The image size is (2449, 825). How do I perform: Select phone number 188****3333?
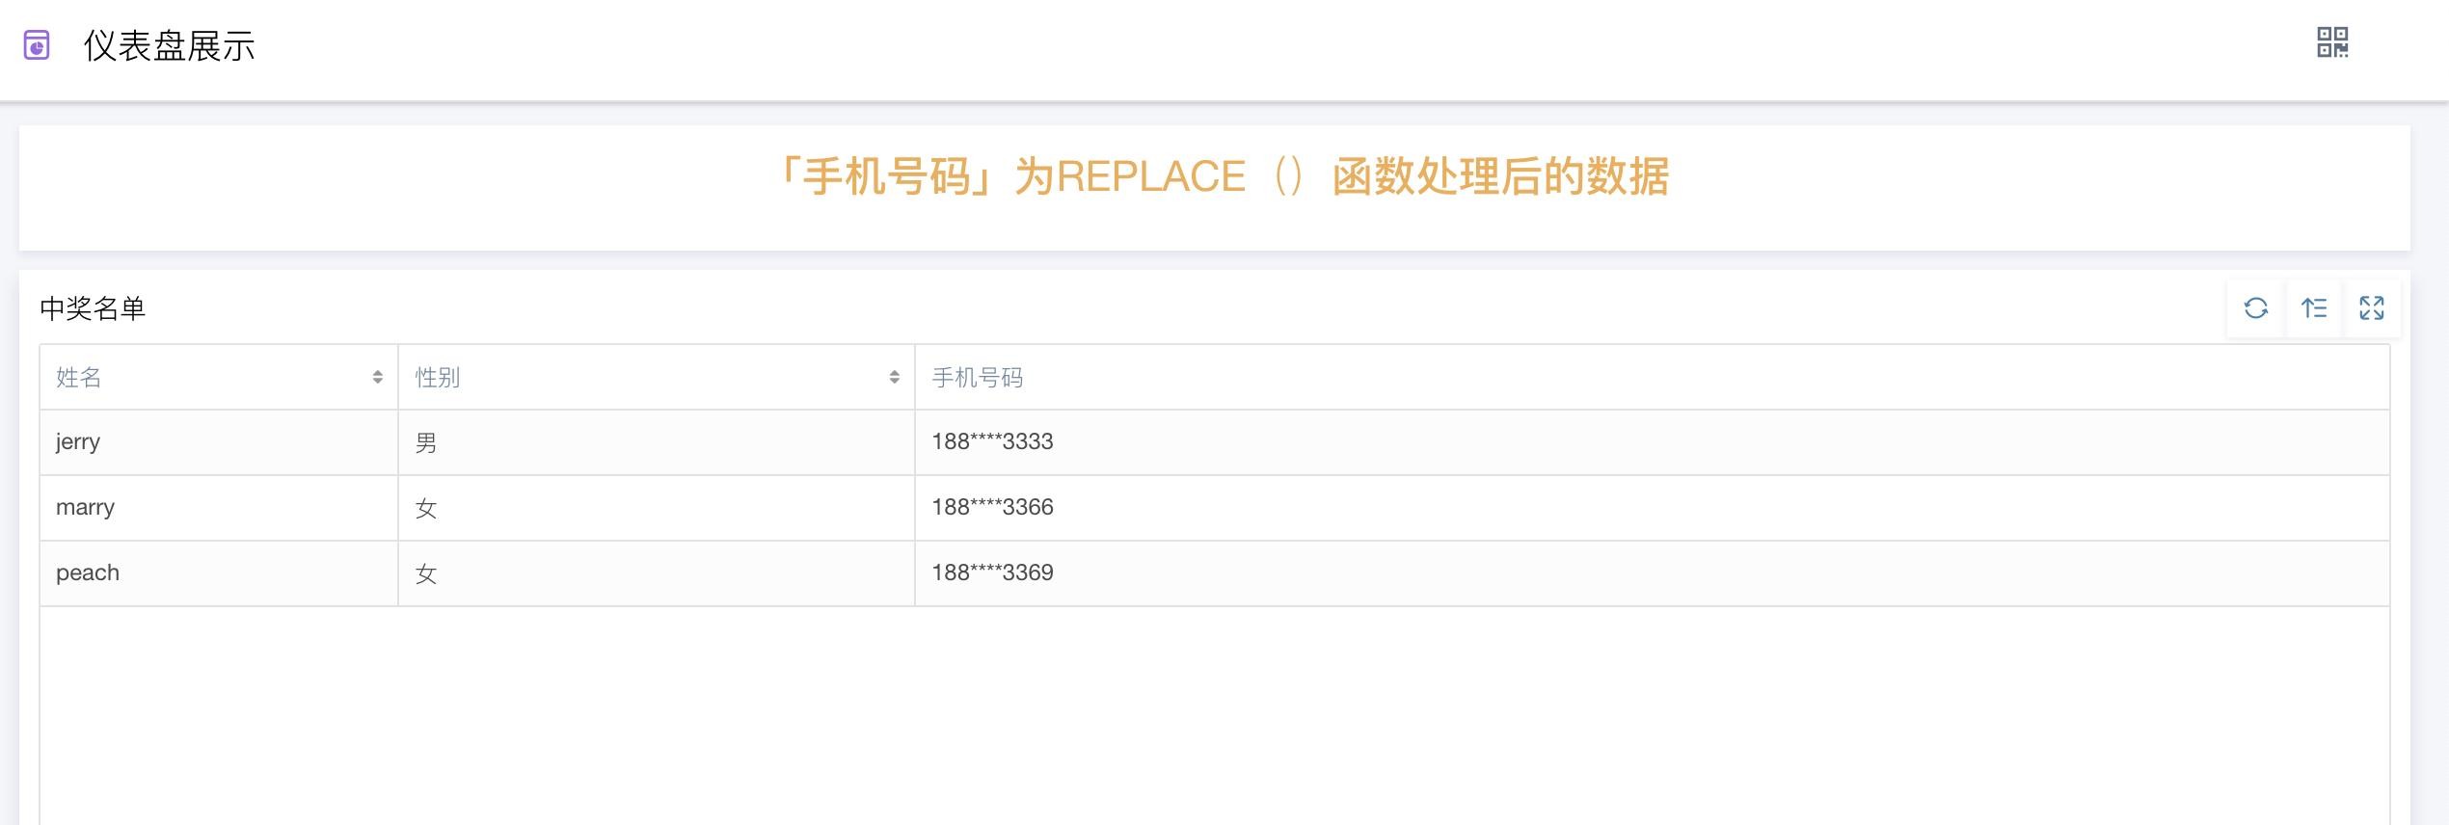pyautogui.click(x=992, y=442)
